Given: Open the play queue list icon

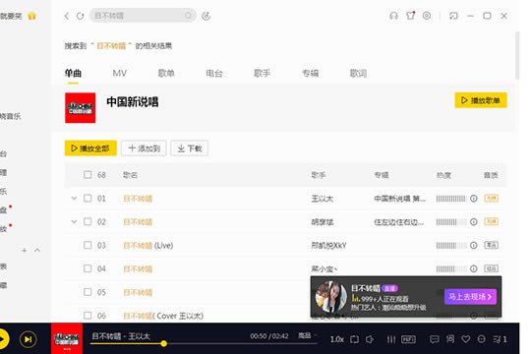Looking at the screenshot, I should click(x=500, y=339).
